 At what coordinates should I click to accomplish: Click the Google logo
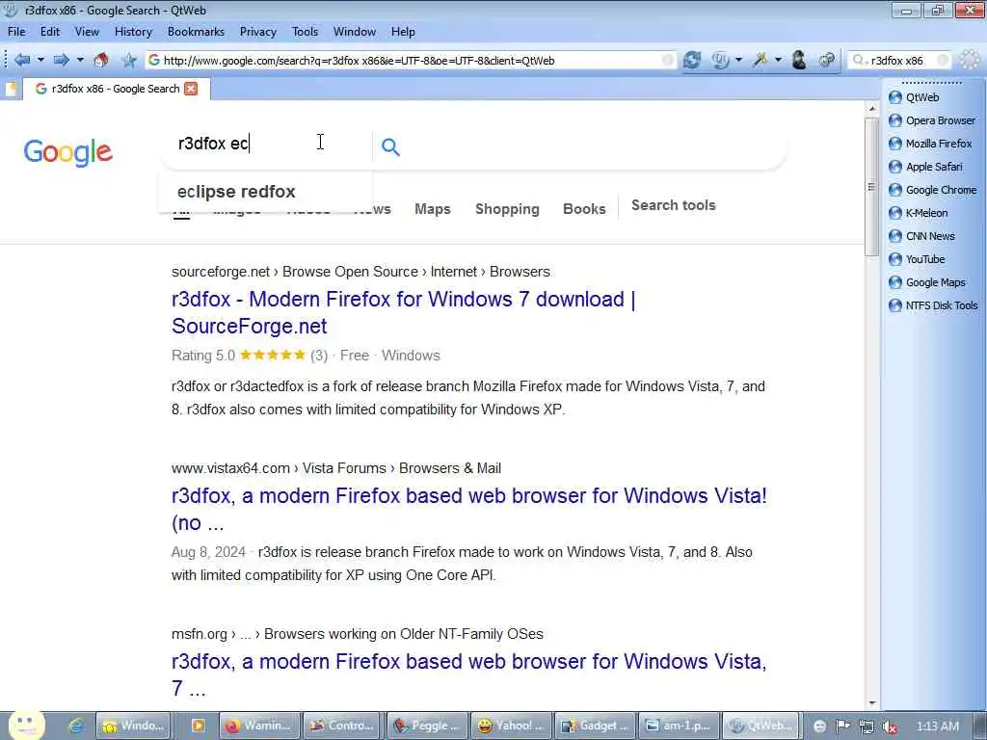68,151
